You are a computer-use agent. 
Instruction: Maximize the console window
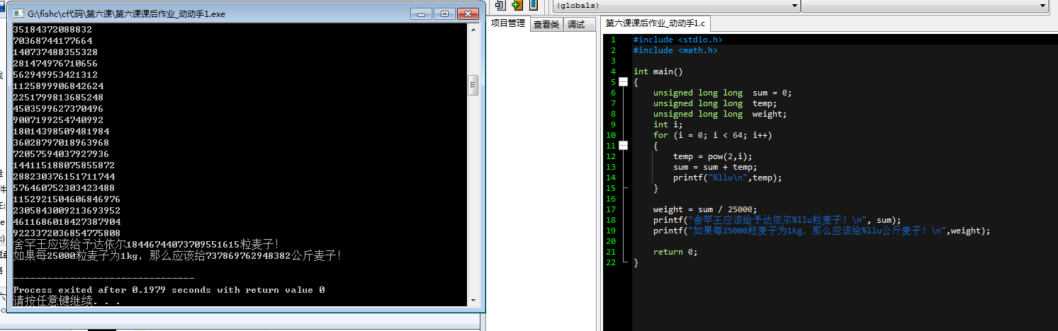[x=444, y=13]
